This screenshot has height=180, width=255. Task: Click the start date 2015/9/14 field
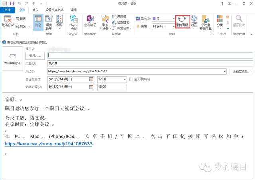point(71,79)
